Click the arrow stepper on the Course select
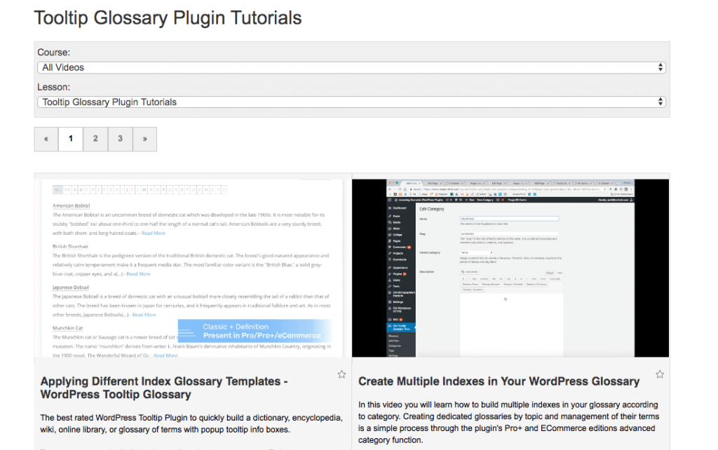Image resolution: width=718 pixels, height=450 pixels. [660, 67]
